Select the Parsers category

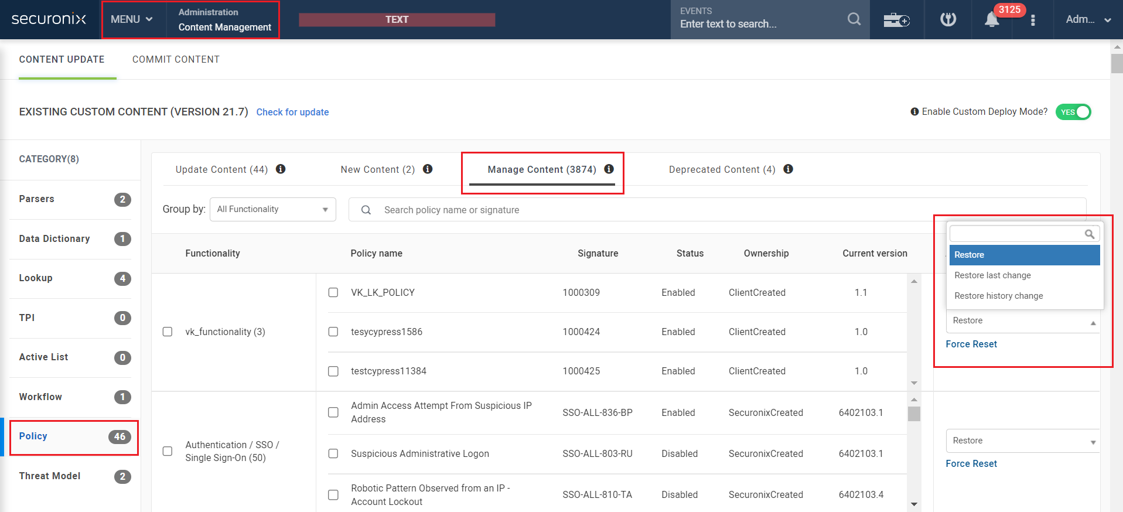(70, 199)
